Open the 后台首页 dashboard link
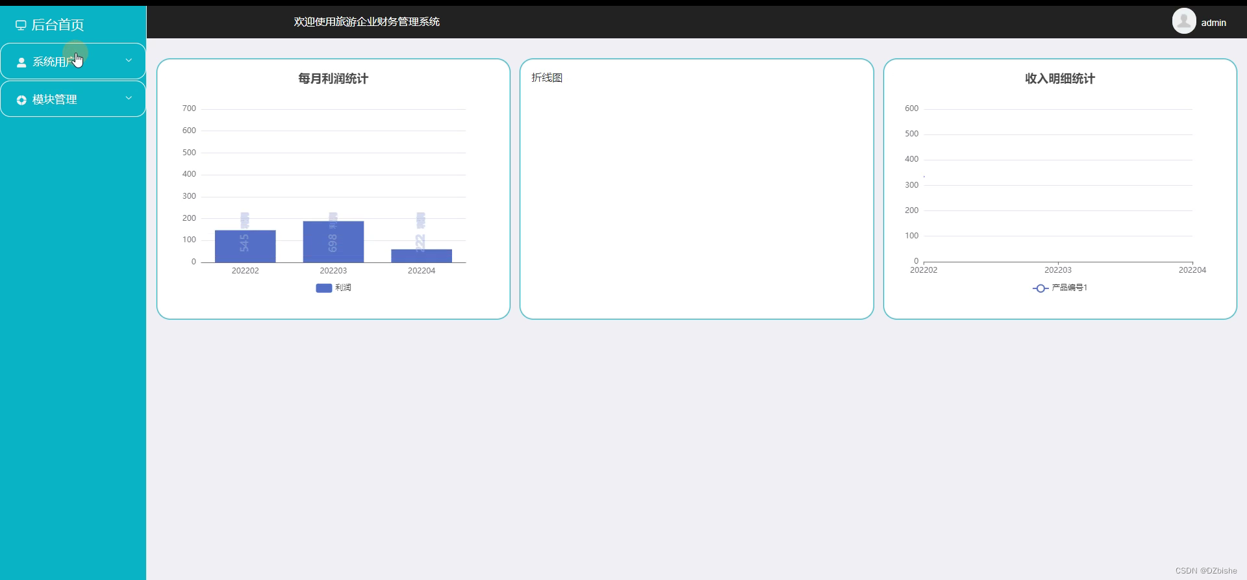This screenshot has height=580, width=1247. point(50,25)
